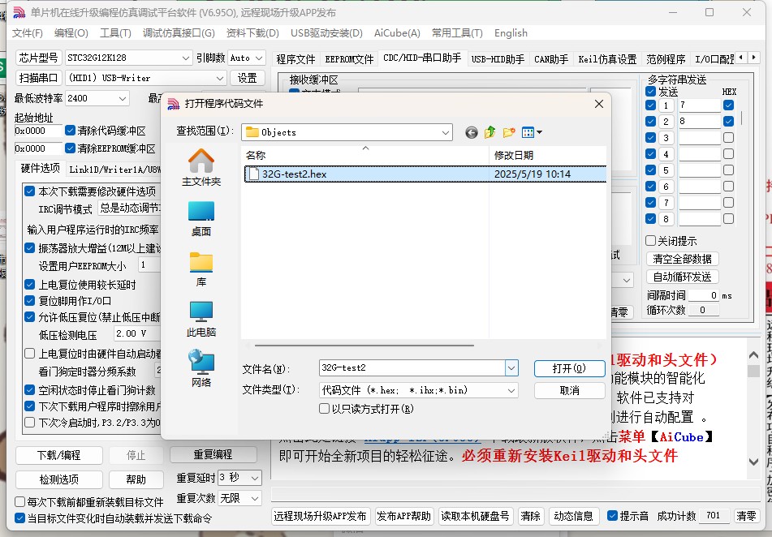The image size is (772, 537).
Task: Click the back arrow icon in file dialog
Action: 471,132
